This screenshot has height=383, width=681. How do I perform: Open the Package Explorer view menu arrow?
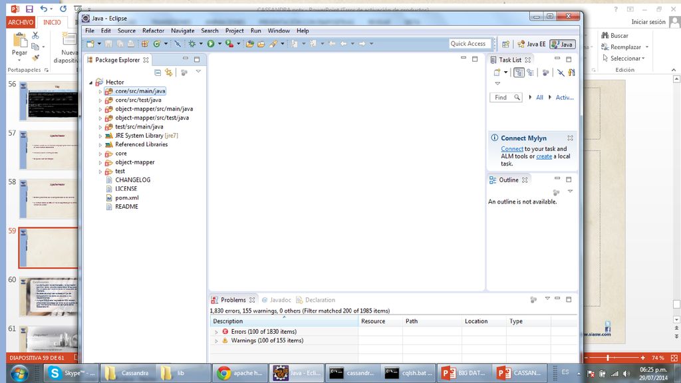198,72
